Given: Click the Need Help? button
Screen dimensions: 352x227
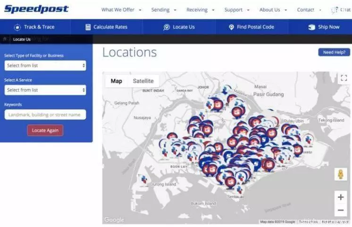Looking at the screenshot, I should [334, 52].
